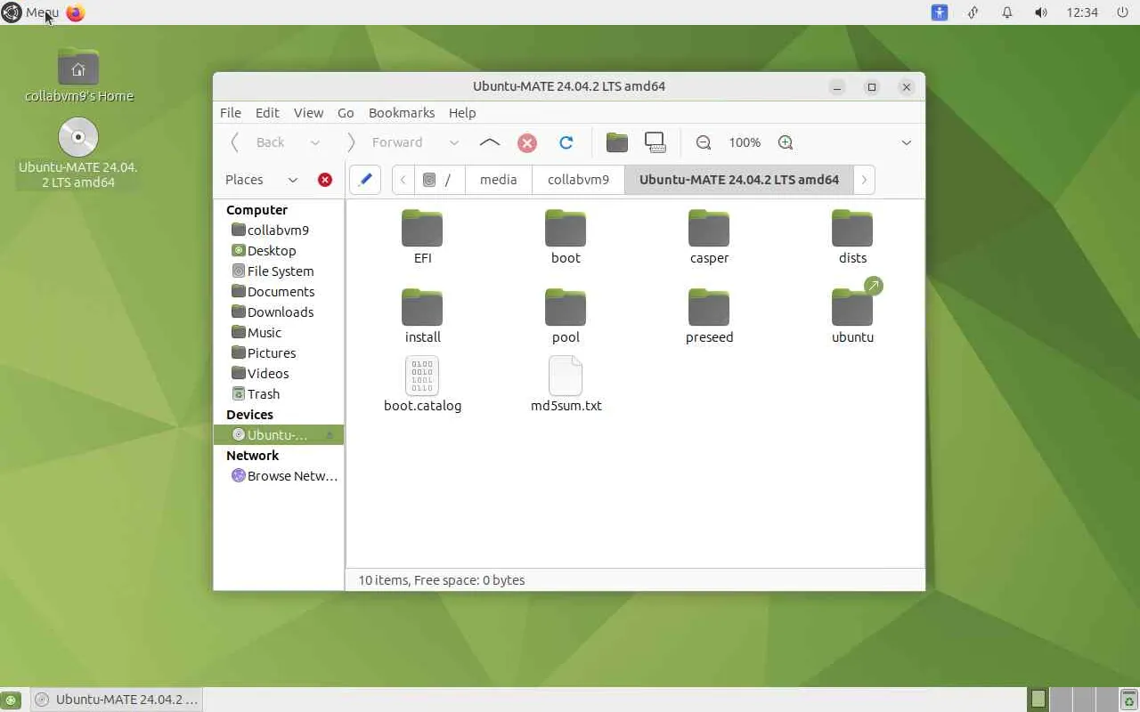Open the Home folder from the toolbar
Screen dimensions: 1140x712
coord(616,142)
